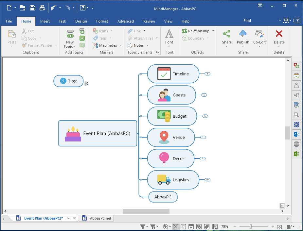Expand the Logistics topic's 19 subtopics
303x231 pixels.
[207, 180]
